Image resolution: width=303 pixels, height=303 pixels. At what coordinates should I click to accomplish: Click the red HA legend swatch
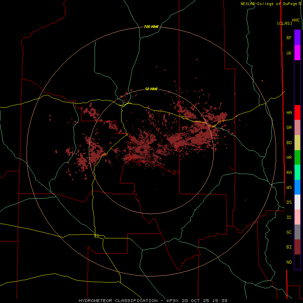tap(297, 112)
